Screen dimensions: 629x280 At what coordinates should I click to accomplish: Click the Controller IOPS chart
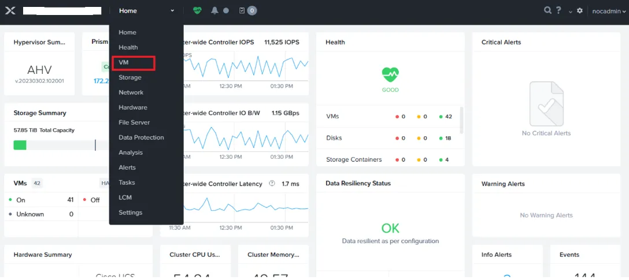(246, 66)
